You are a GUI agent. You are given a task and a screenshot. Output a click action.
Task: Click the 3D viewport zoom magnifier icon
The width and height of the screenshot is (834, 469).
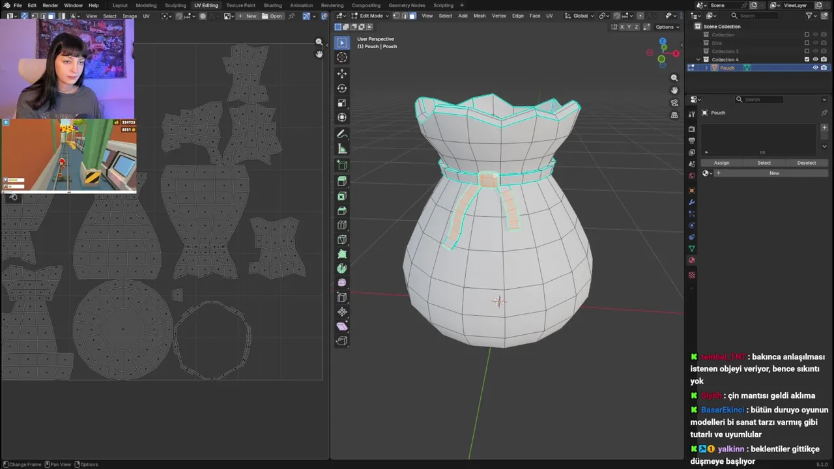(674, 78)
